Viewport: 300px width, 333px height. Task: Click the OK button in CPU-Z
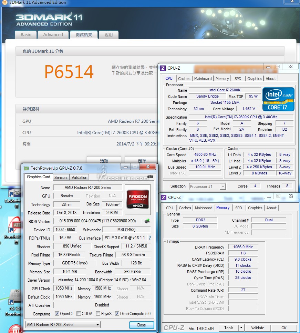tap(284, 328)
